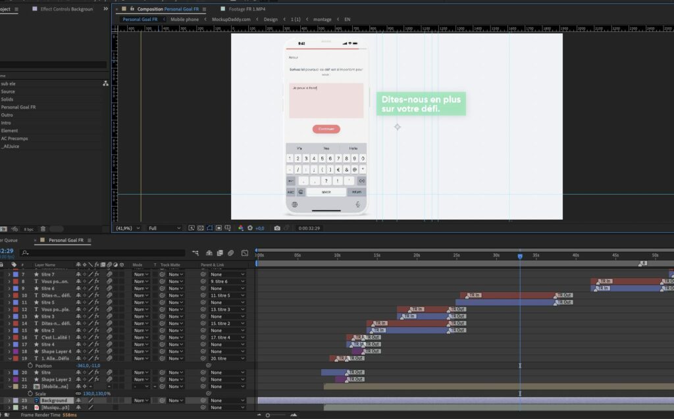The height and width of the screenshot is (419, 674).
Task: Open the Graph Editor icon
Action: click(245, 253)
